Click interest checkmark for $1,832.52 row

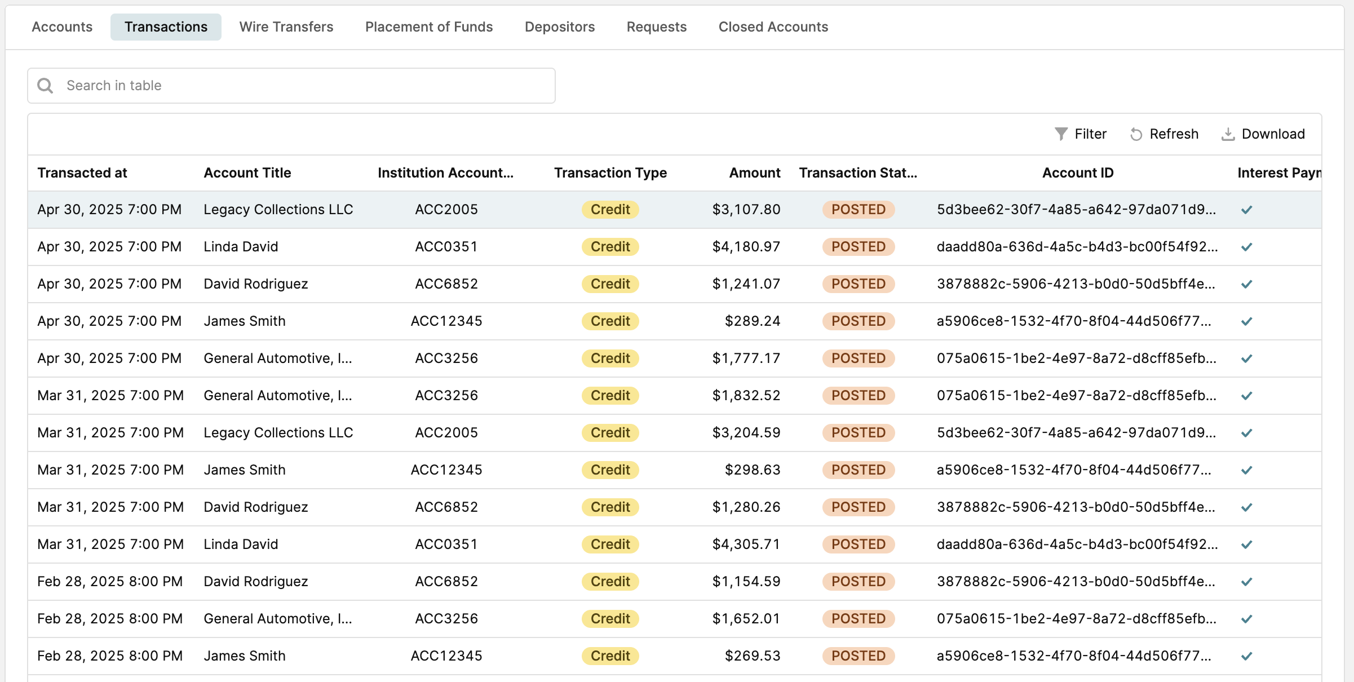coord(1247,396)
